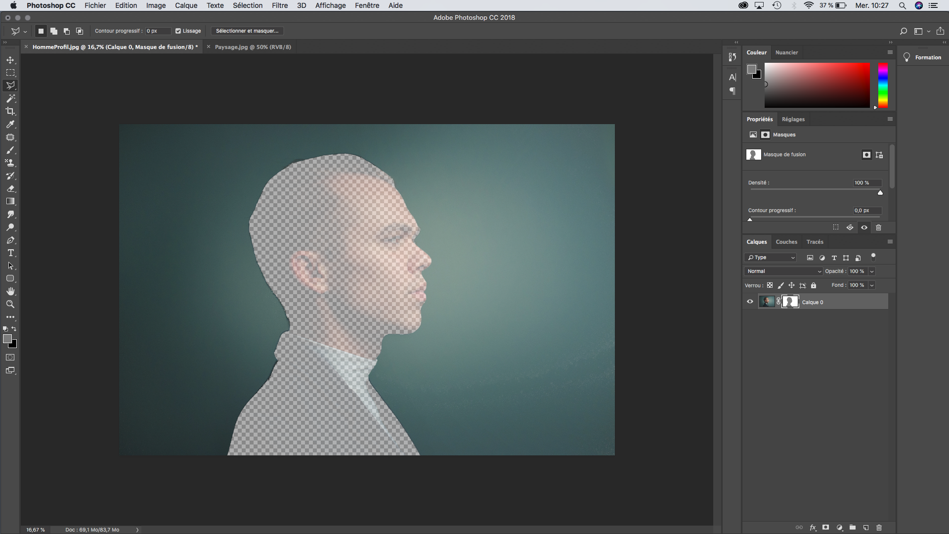Screen dimensions: 949x534
Task: Click Sélectionner et masquer button
Action: tap(247, 31)
